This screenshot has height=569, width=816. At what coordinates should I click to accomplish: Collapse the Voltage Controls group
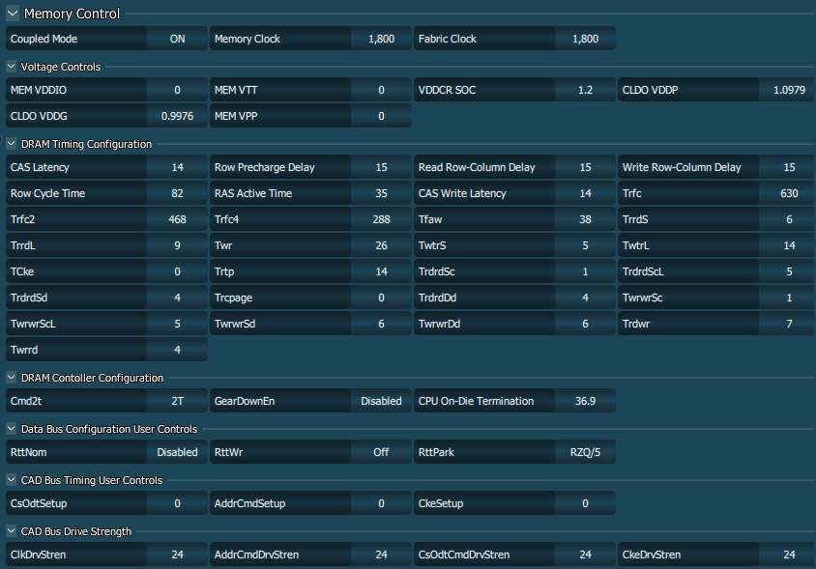13,67
